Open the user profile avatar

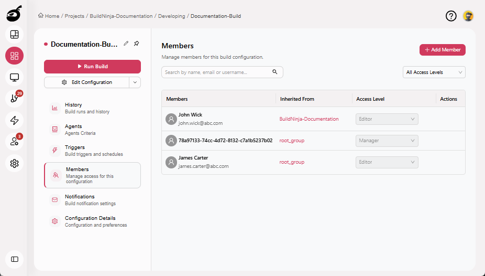tap(468, 16)
